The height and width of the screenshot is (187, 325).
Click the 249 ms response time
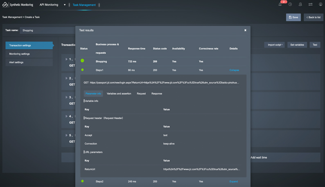(132, 181)
